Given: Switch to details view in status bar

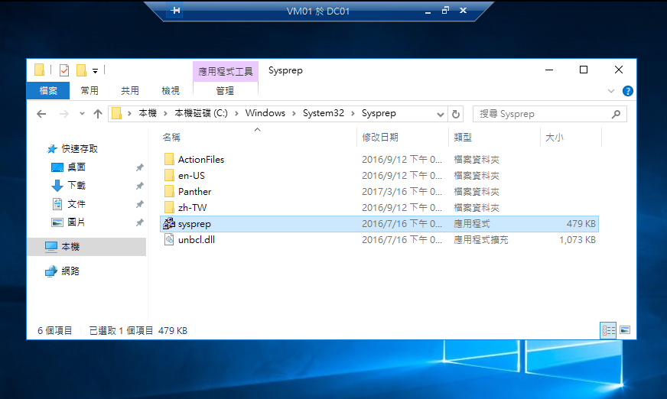Looking at the screenshot, I should (608, 330).
